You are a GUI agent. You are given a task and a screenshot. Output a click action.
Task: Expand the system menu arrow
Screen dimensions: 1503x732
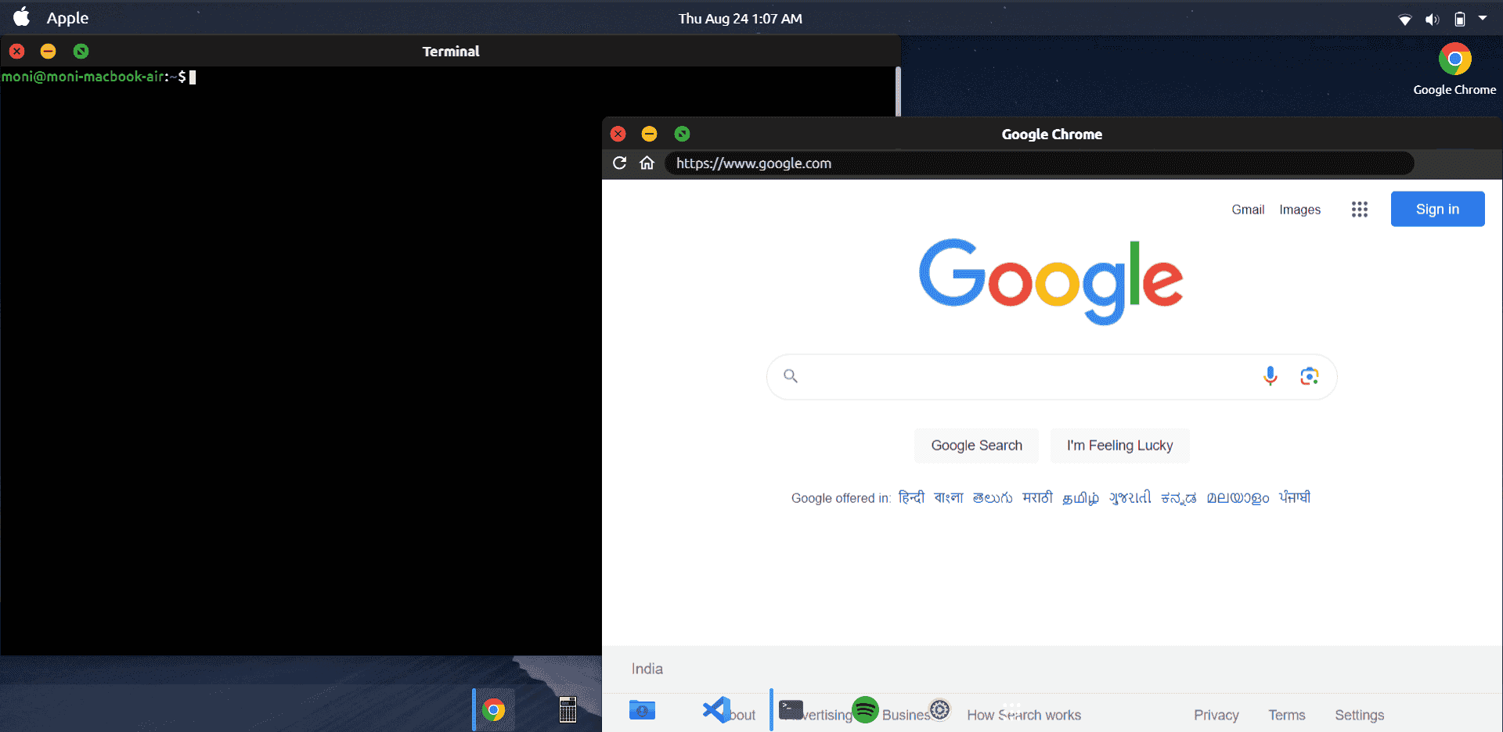click(1483, 17)
